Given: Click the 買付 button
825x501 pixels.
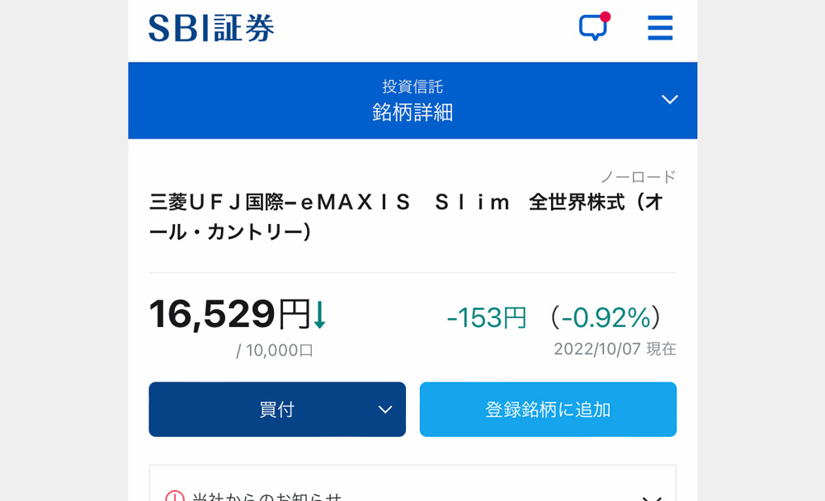Looking at the screenshot, I should [277, 409].
